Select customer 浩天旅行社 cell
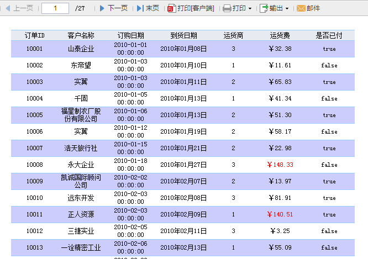 coord(81,148)
